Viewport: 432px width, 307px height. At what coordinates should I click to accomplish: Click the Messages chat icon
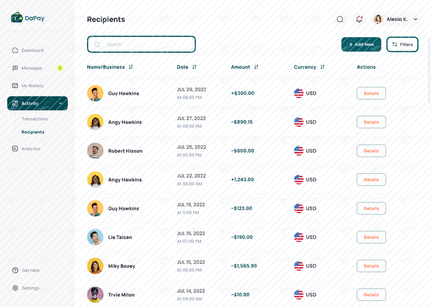click(x=15, y=68)
